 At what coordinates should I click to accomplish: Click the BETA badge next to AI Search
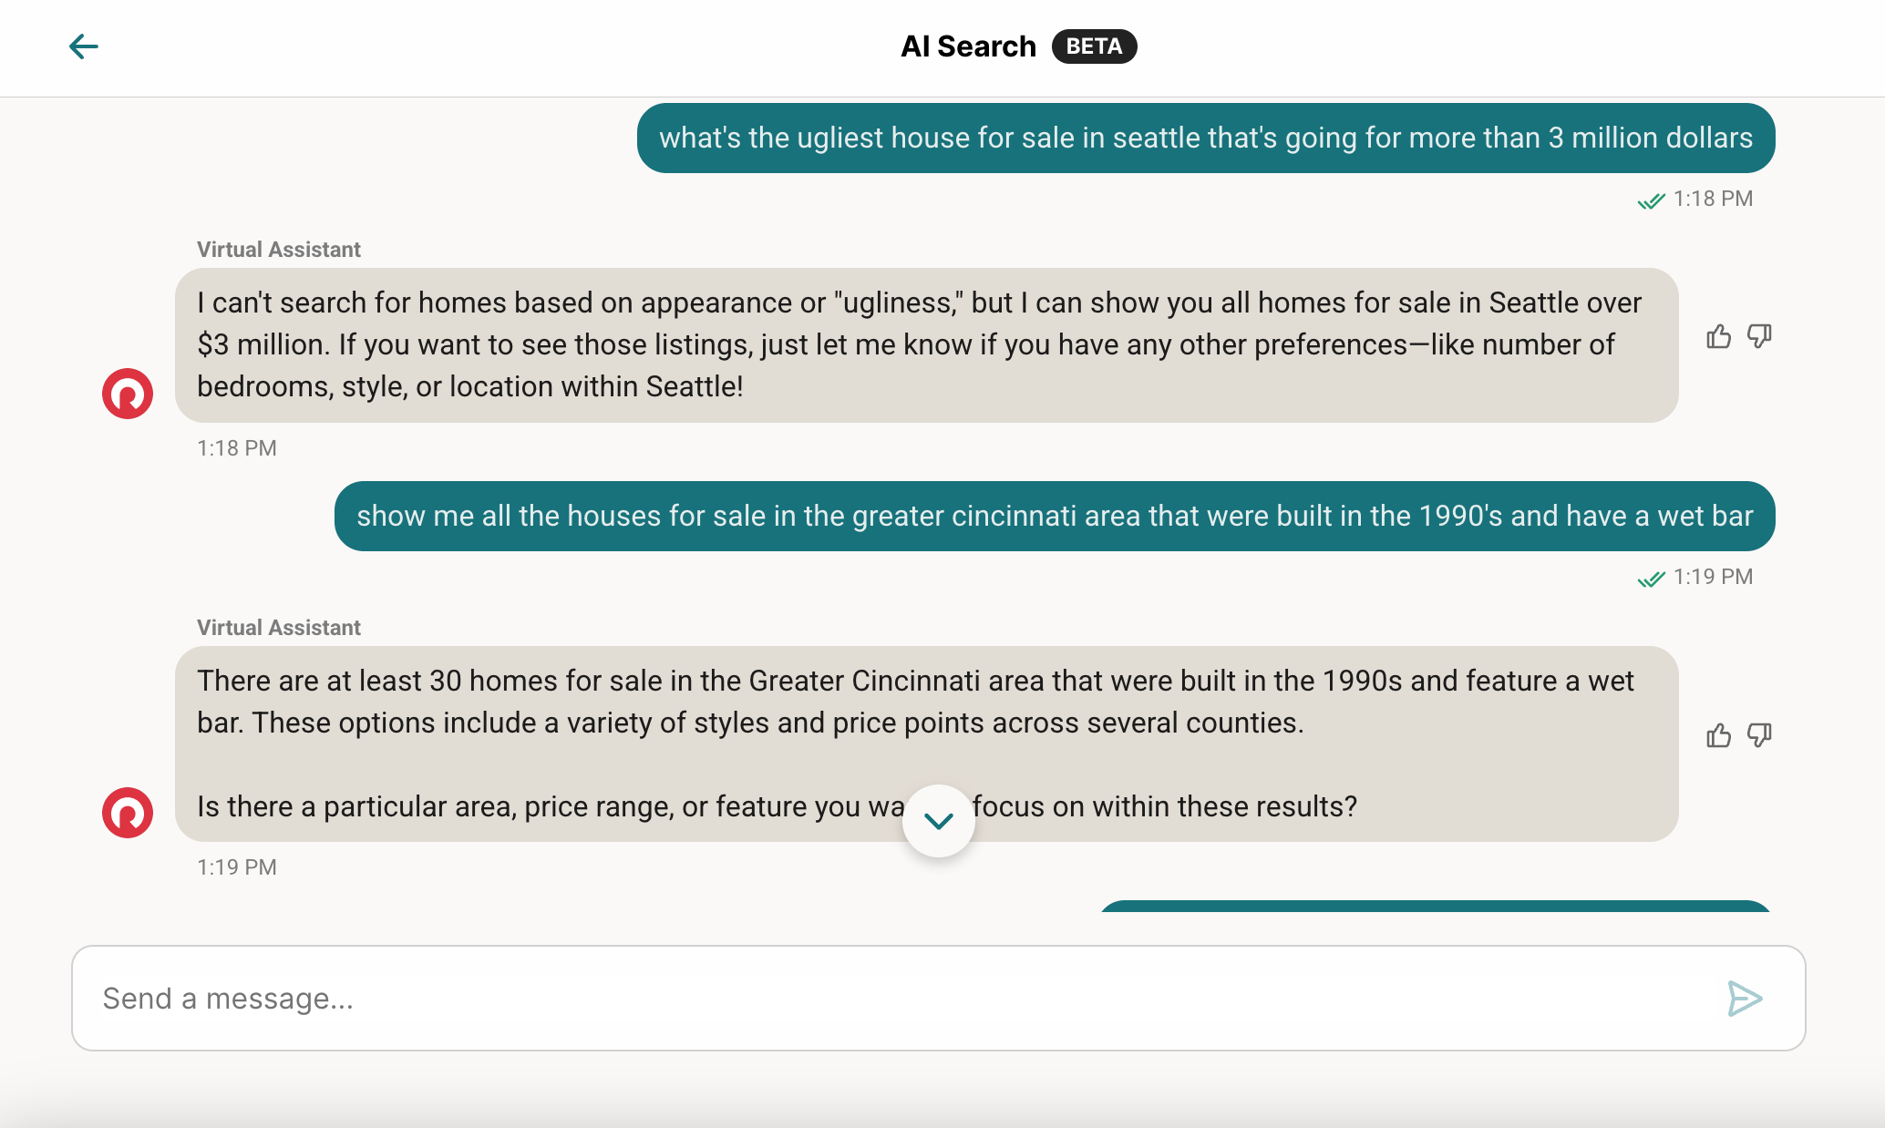1094,46
